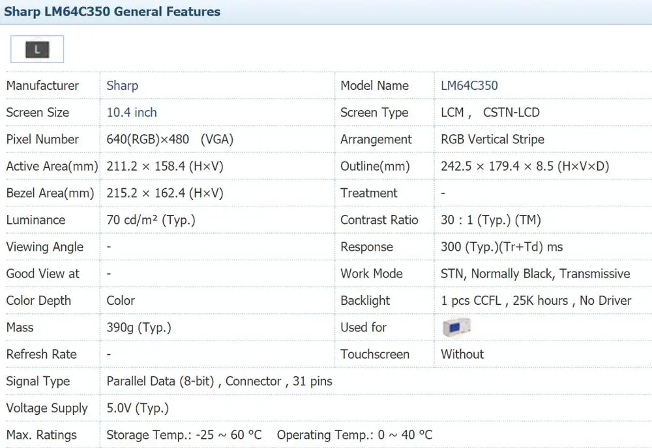Click the Max. Ratings row label
Image resolution: width=652 pixels, height=448 pixels.
pyautogui.click(x=42, y=435)
